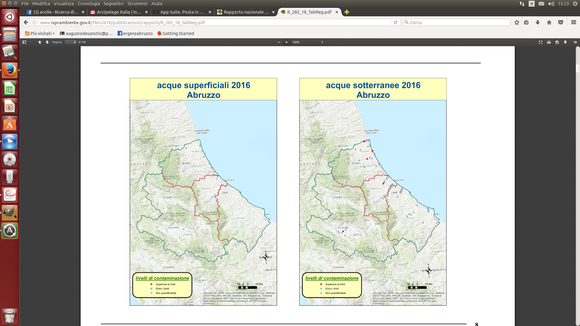
Task: Expand the Più visitati bookmarks folder
Action: click(x=40, y=34)
